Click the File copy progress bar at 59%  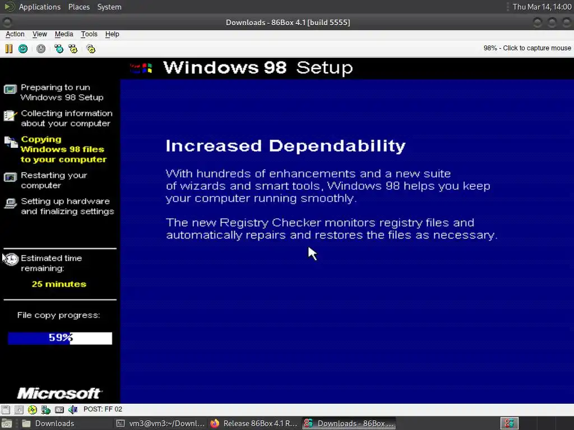click(60, 338)
